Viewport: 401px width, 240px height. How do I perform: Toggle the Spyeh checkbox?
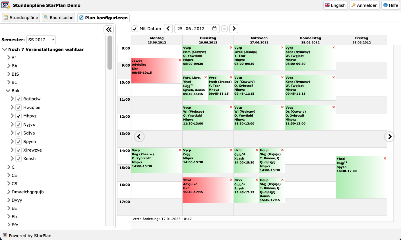coord(18,142)
